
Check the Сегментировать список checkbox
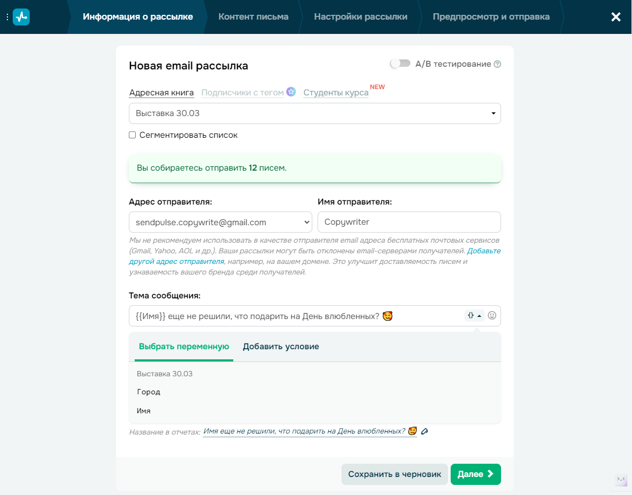tap(132, 135)
